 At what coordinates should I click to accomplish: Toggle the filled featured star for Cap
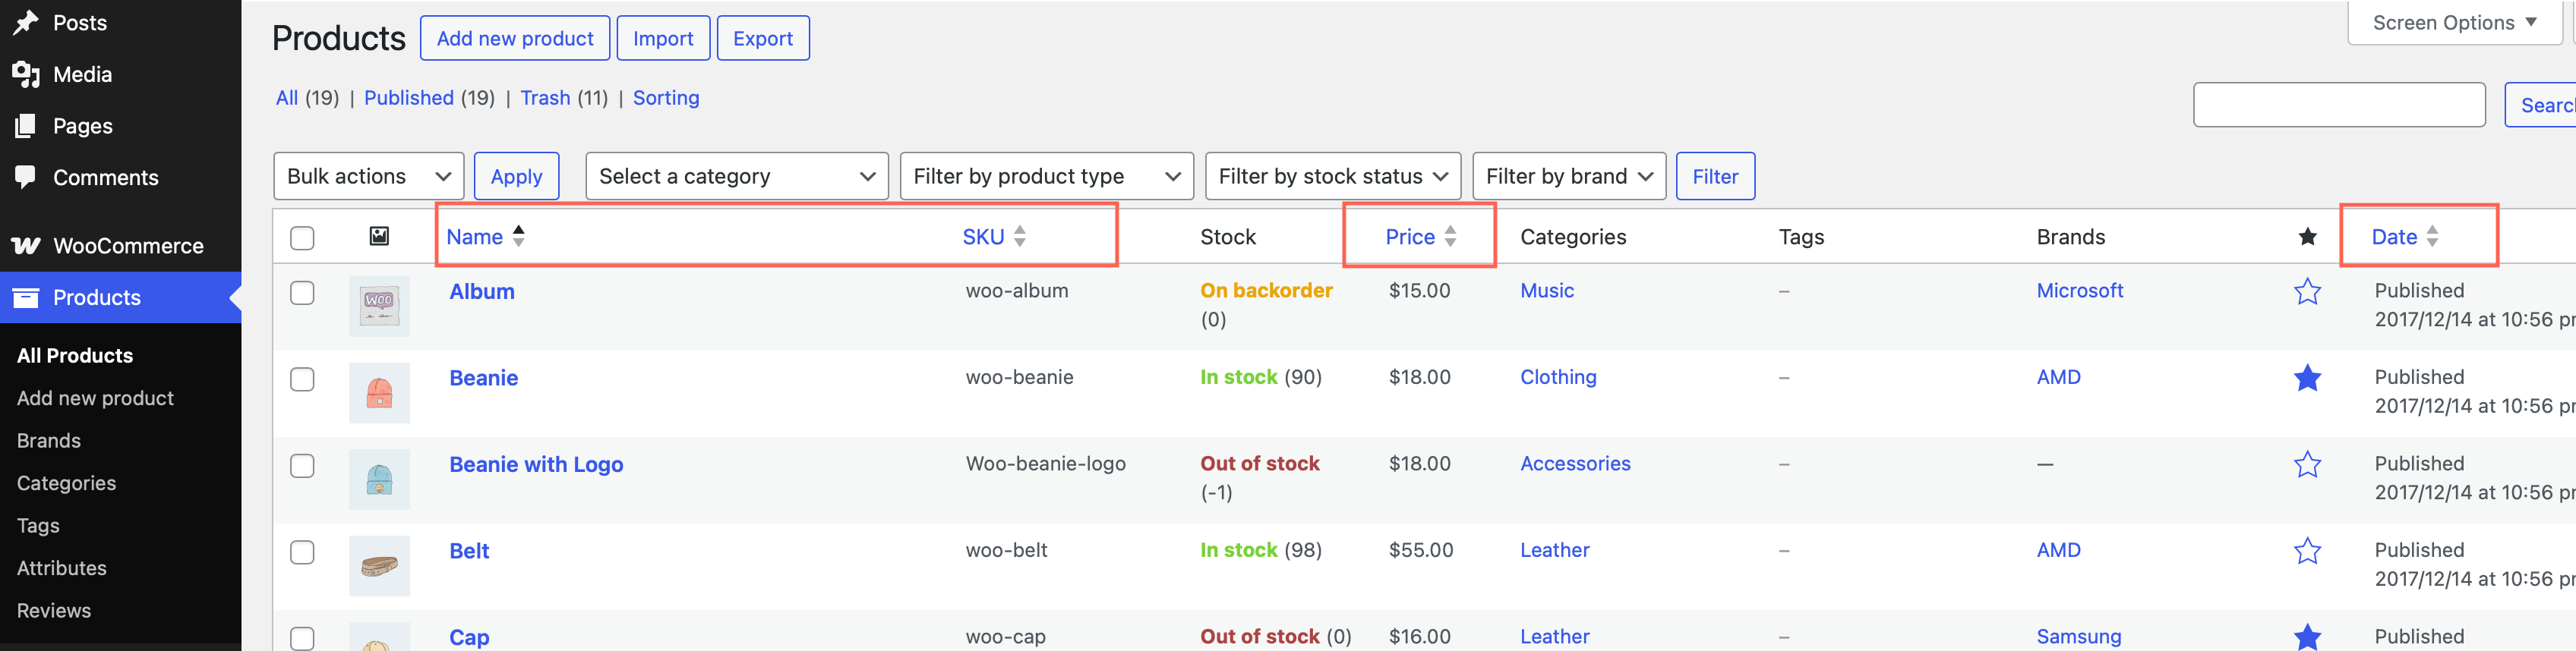[2307, 636]
